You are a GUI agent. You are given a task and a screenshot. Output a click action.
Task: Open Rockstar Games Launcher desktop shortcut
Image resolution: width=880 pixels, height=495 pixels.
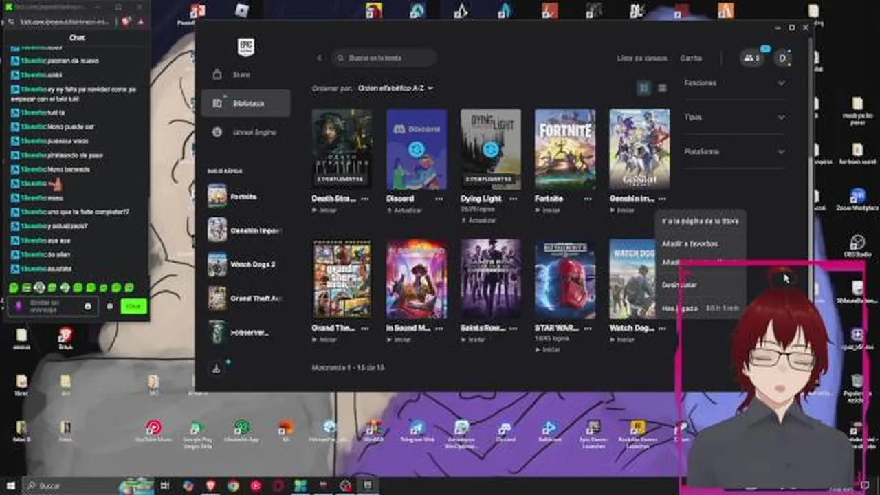pyautogui.click(x=637, y=434)
